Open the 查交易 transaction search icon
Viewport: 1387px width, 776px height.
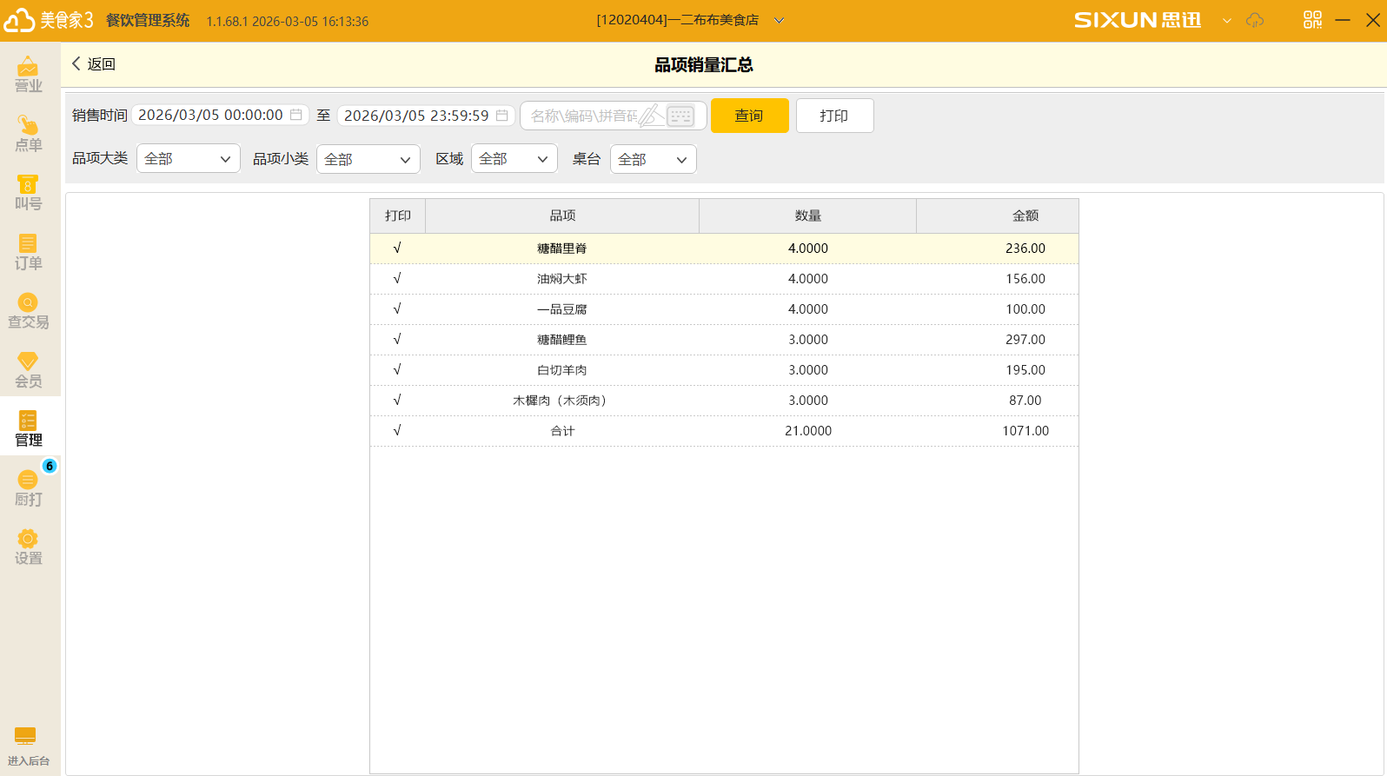pos(28,310)
